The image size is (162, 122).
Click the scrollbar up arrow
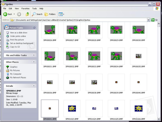coord(159,23)
